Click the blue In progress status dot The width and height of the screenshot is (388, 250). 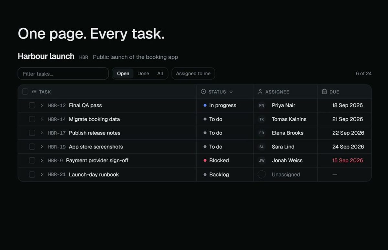click(205, 105)
